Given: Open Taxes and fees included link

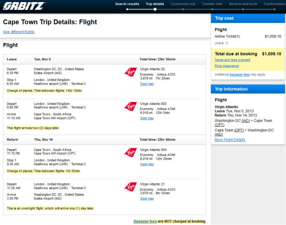Looking at the screenshot, I should pos(232,60).
